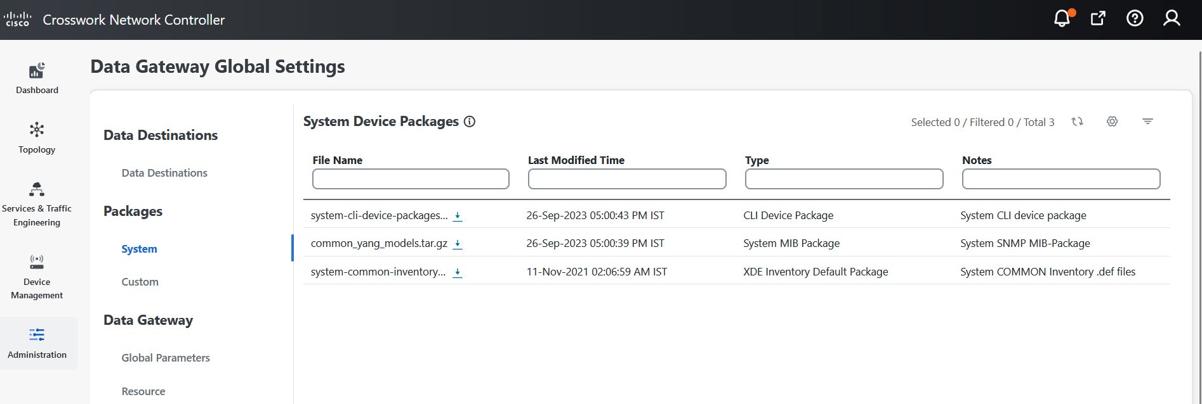This screenshot has width=1202, height=404.
Task: Download system-cli-device-packages file
Action: click(457, 216)
